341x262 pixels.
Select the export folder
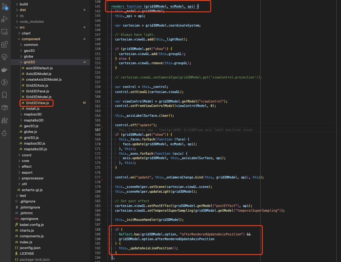point(50,172)
